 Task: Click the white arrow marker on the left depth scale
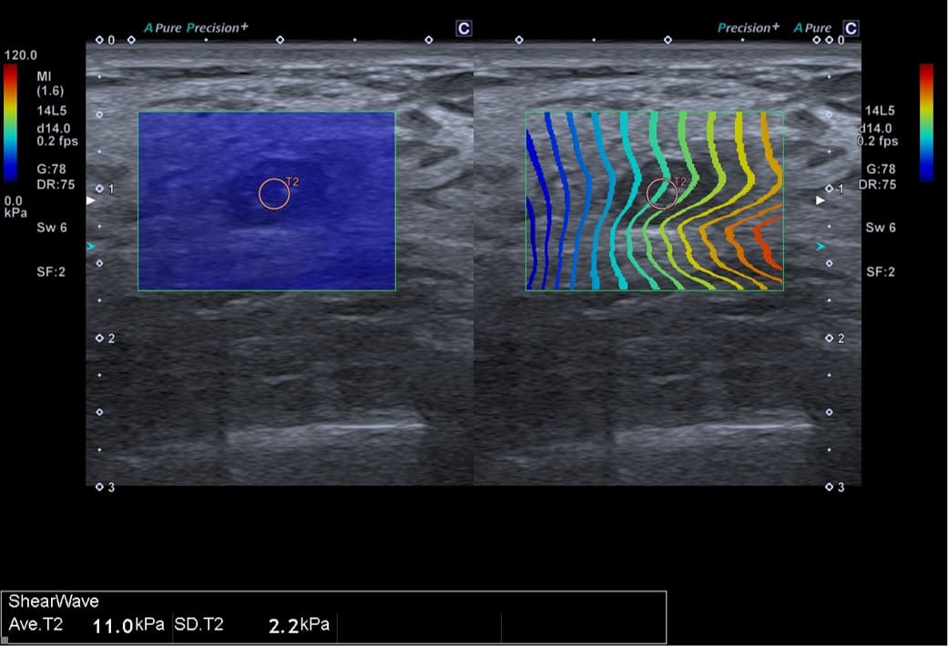(x=91, y=200)
